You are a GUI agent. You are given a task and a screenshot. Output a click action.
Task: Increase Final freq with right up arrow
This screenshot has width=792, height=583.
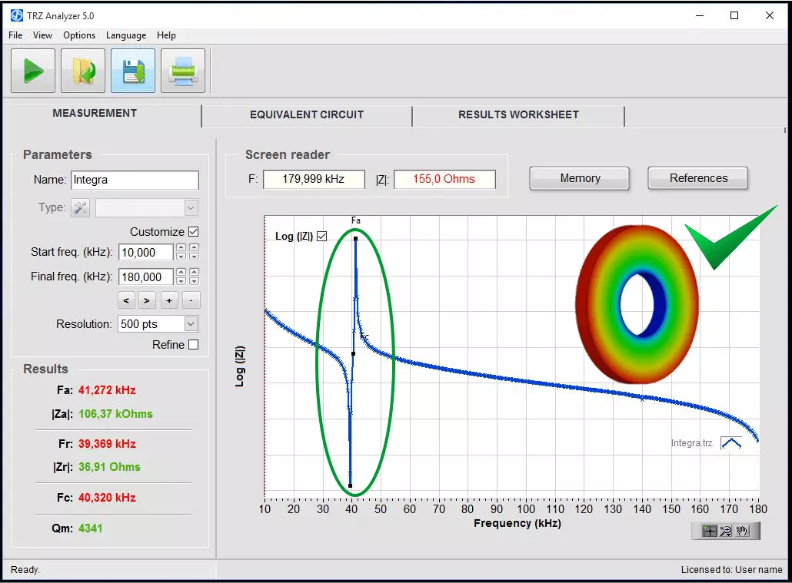coord(194,273)
